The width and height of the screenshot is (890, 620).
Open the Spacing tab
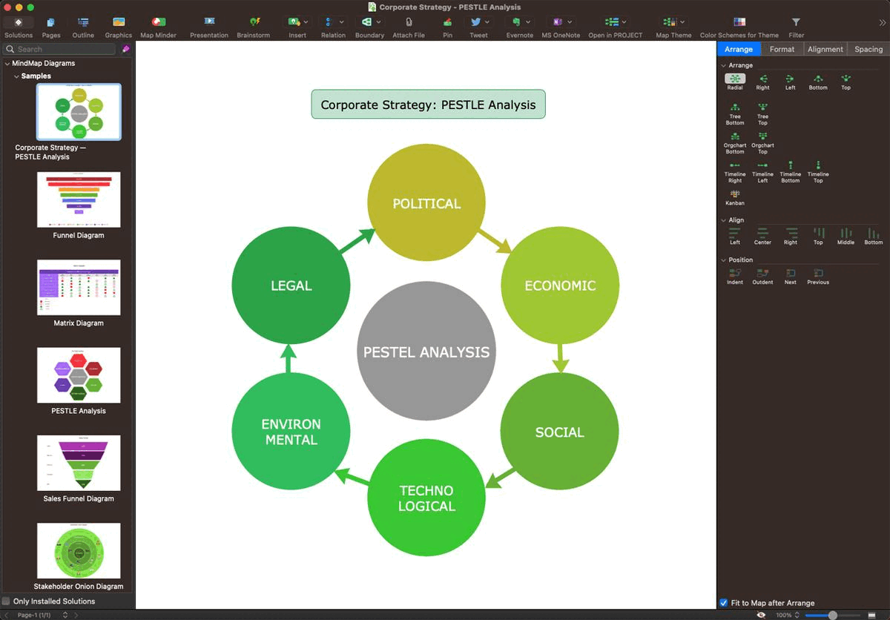click(x=868, y=49)
